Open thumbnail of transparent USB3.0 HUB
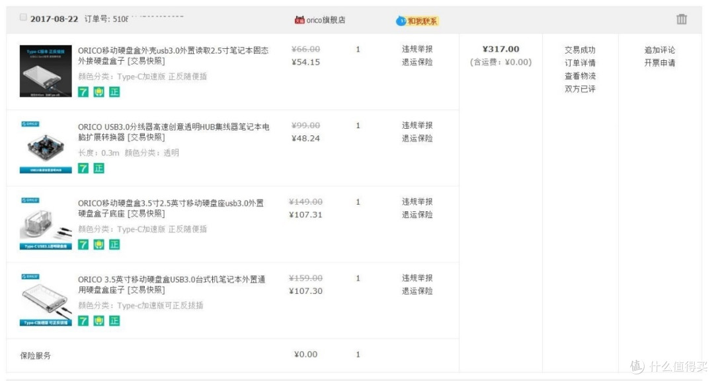The width and height of the screenshot is (714, 381). [x=46, y=147]
